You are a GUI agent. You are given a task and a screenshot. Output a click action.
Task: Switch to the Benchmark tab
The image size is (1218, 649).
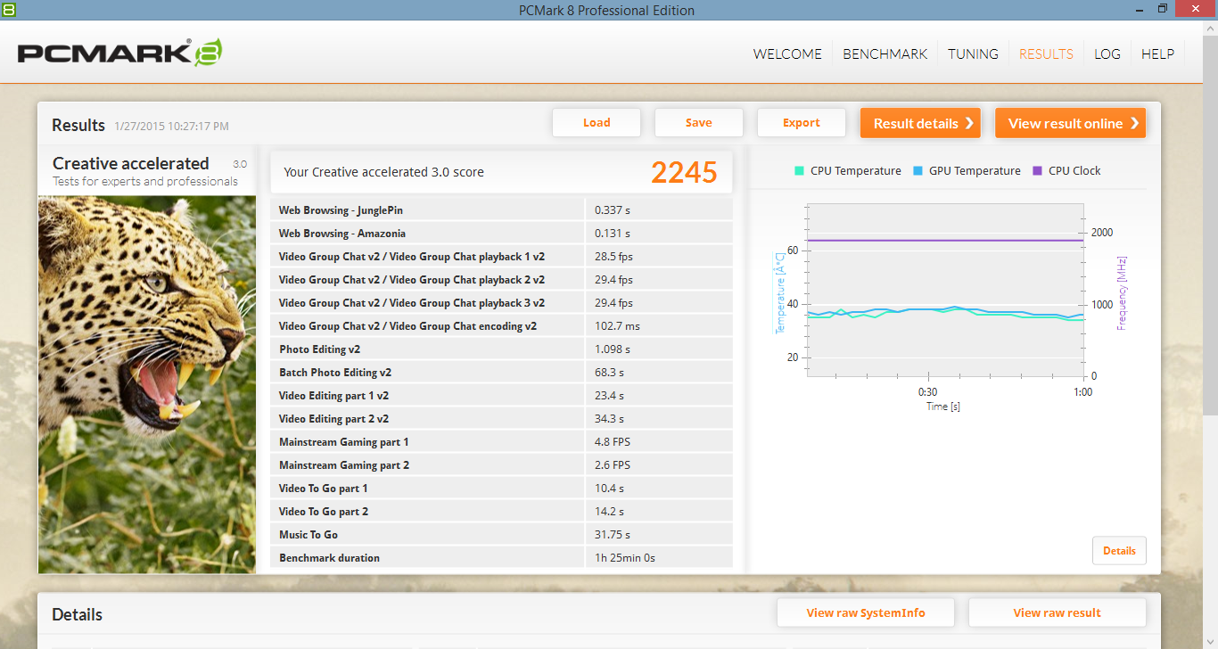[885, 53]
